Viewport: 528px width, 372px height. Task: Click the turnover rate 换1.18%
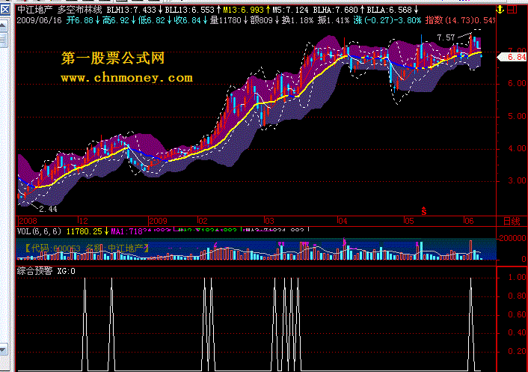[x=298, y=20]
